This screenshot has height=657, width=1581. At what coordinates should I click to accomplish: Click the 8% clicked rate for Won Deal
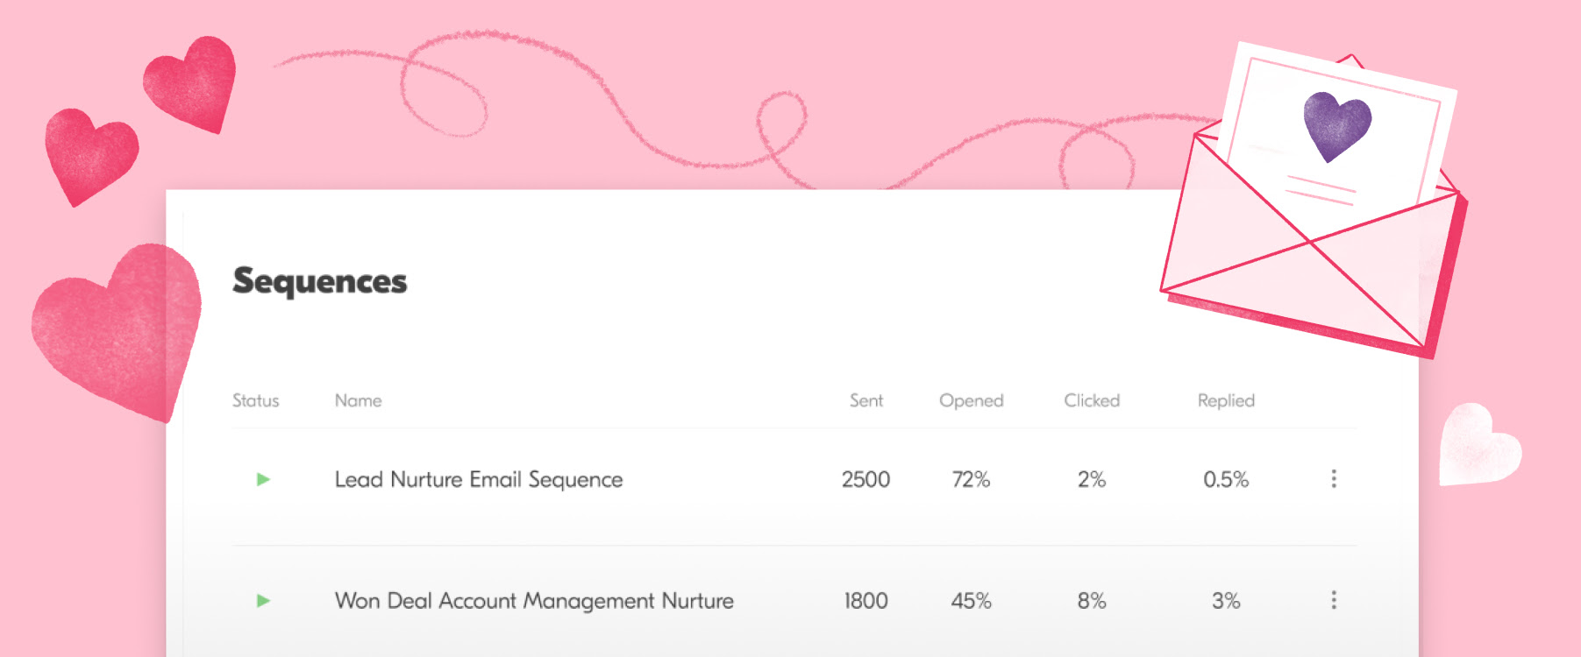(1092, 601)
